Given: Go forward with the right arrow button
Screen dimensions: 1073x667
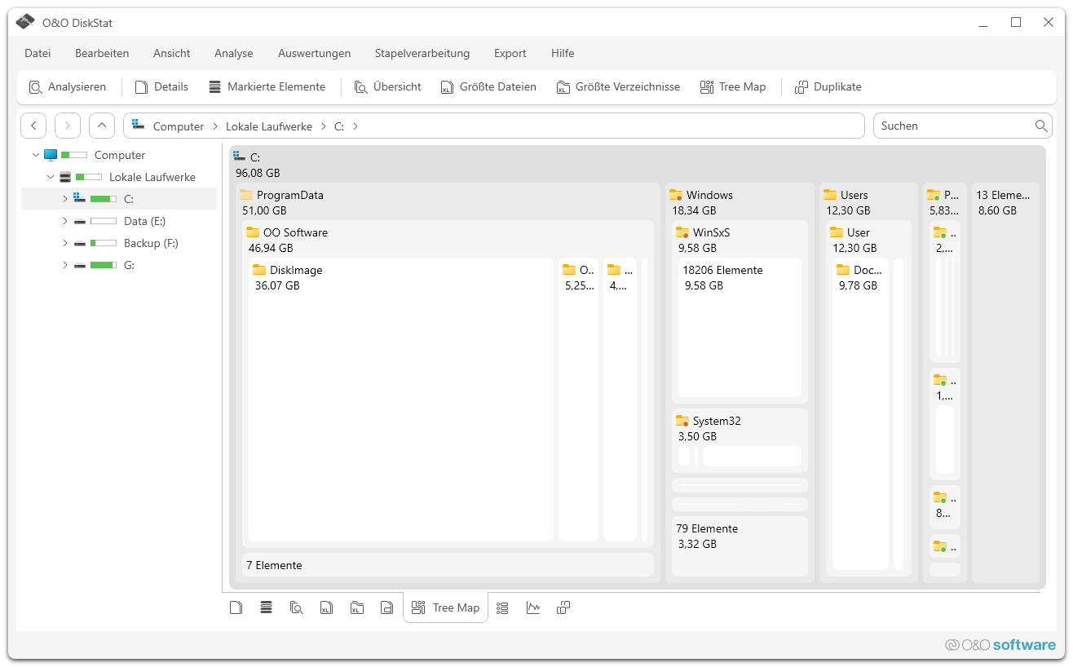Looking at the screenshot, I should click(x=68, y=126).
